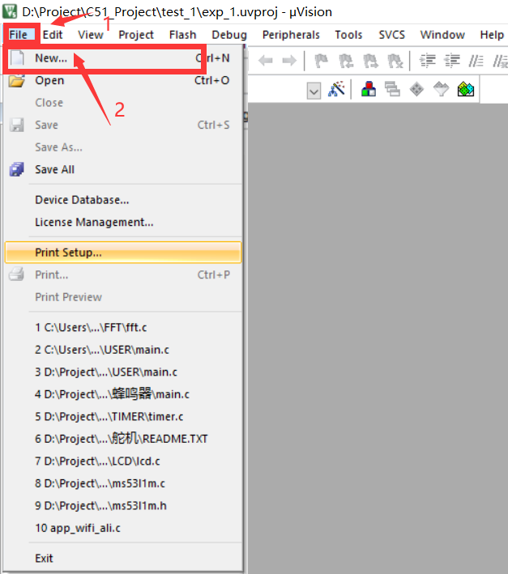Open recent file 2 C:\Users USER\main.c
Viewport: 508px width, 574px height.
point(123,350)
